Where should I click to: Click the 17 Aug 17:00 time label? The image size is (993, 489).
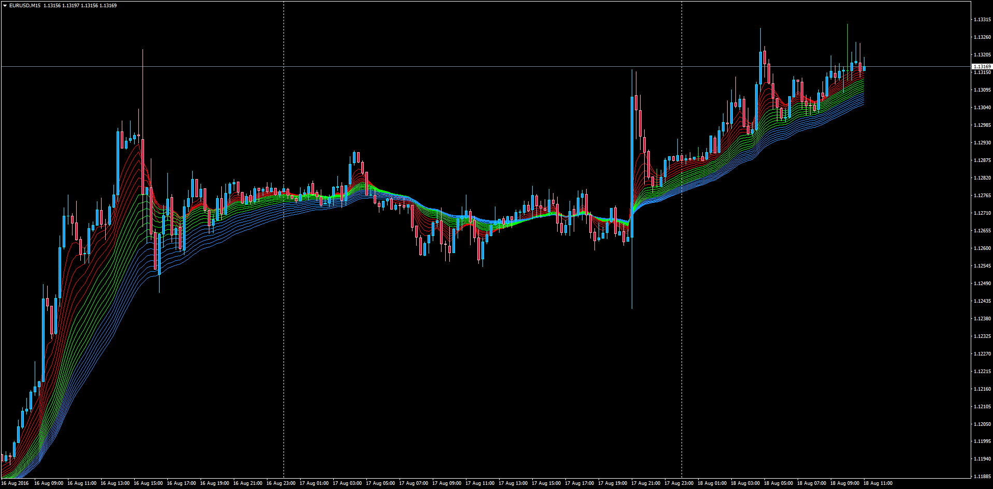579,483
